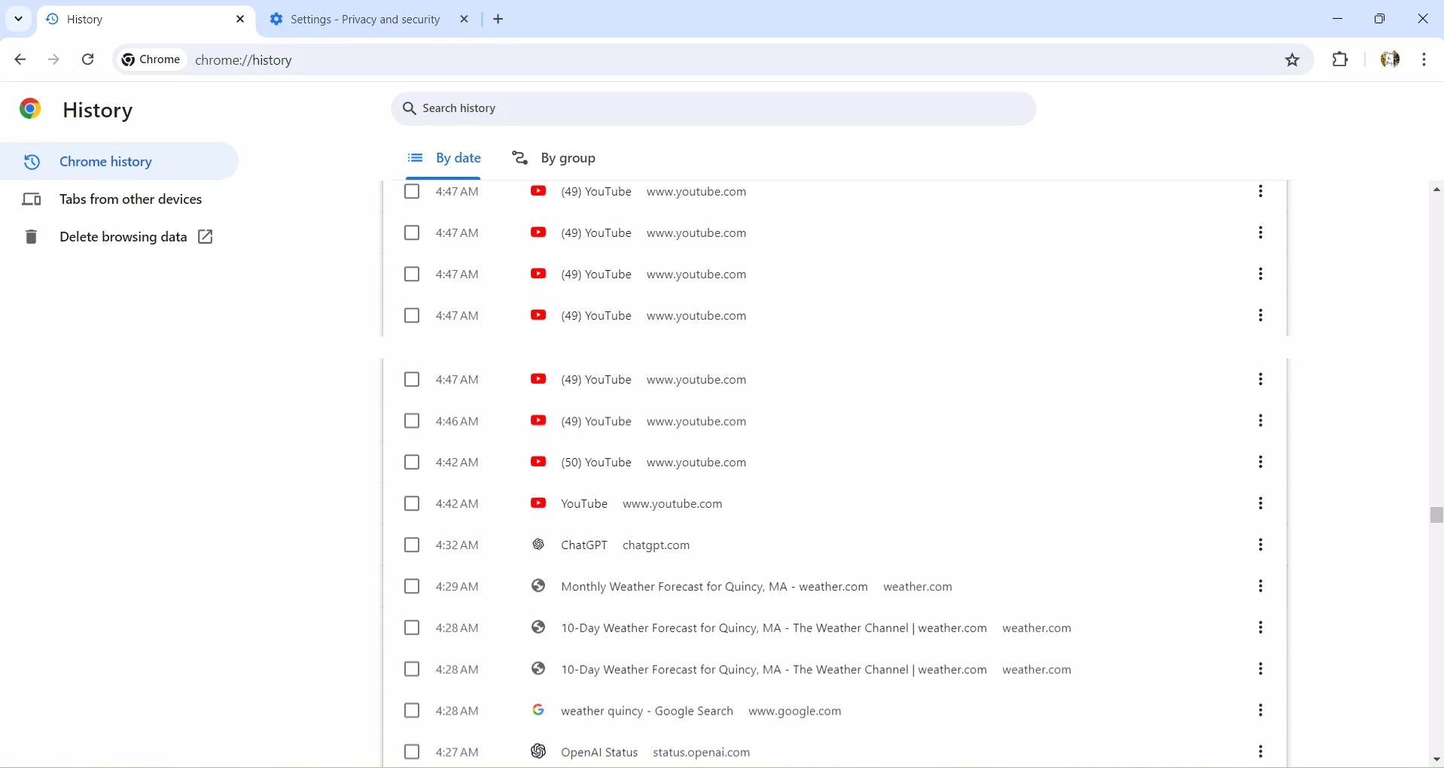The height and width of the screenshot is (768, 1444).
Task: Open the three-dot menu for the Monthly Weather Forecast entry
Action: pos(1261,586)
